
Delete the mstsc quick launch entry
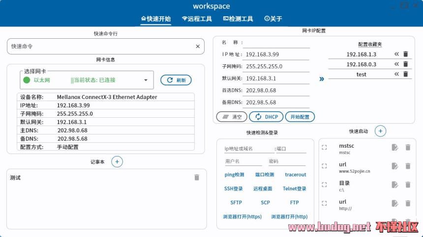[x=408, y=147]
